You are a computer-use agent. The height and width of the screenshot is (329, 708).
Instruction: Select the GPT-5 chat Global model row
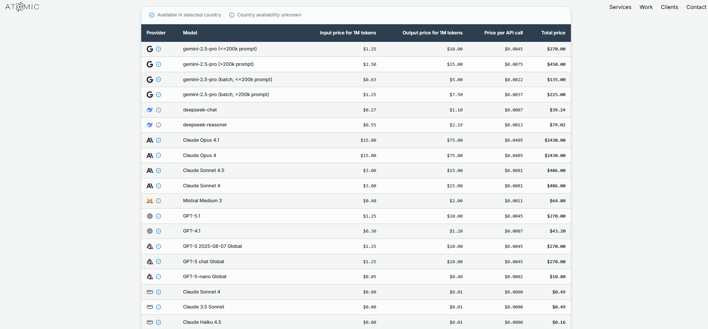[204, 262]
